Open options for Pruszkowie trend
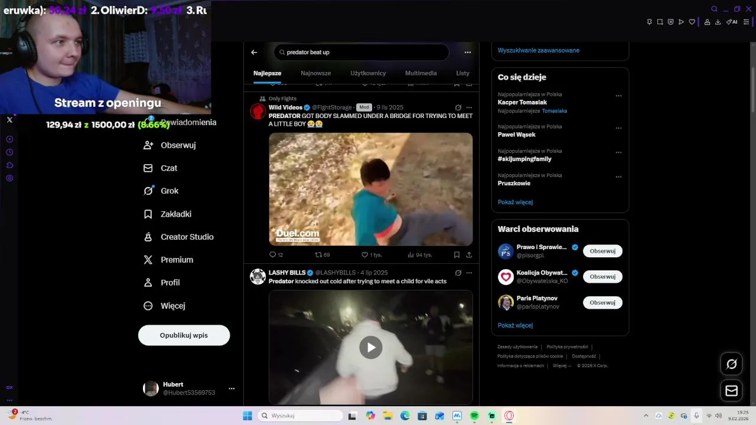 click(618, 176)
